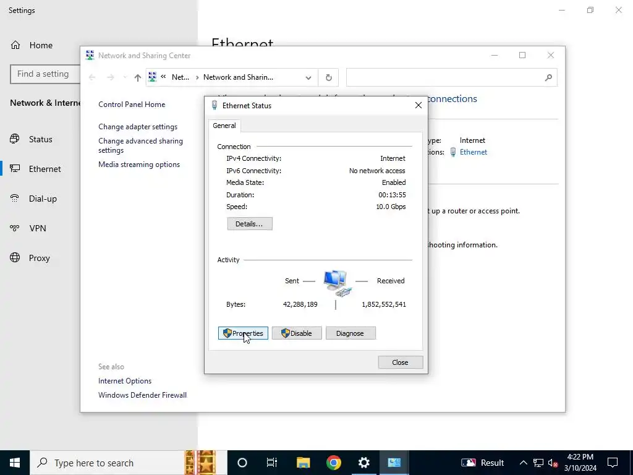Click the Dial-up icon in Settings sidebar
This screenshot has width=633, height=475.
pos(15,199)
